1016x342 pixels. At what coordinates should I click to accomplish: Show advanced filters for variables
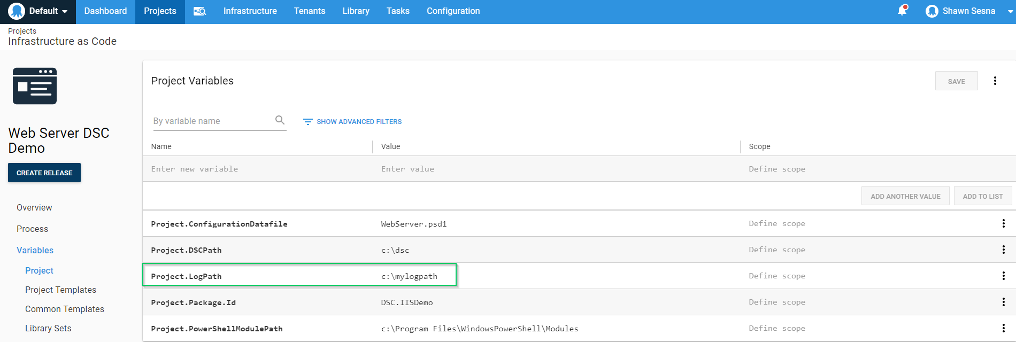coord(352,122)
